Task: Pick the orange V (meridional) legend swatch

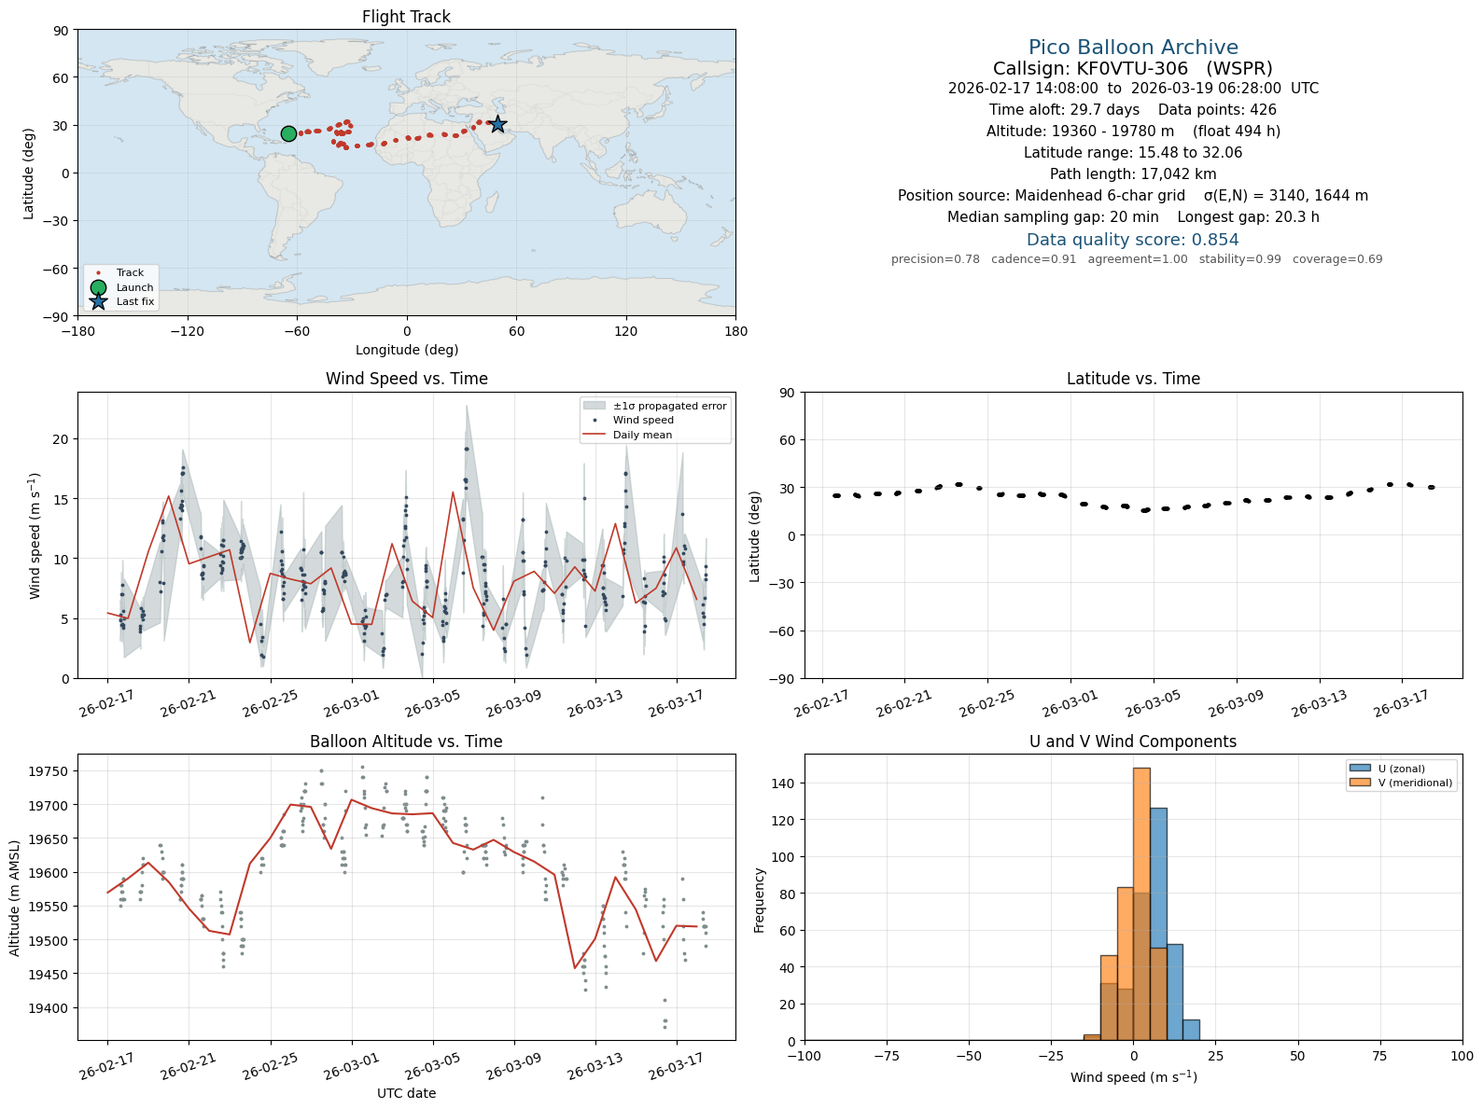Action: coord(1360,783)
